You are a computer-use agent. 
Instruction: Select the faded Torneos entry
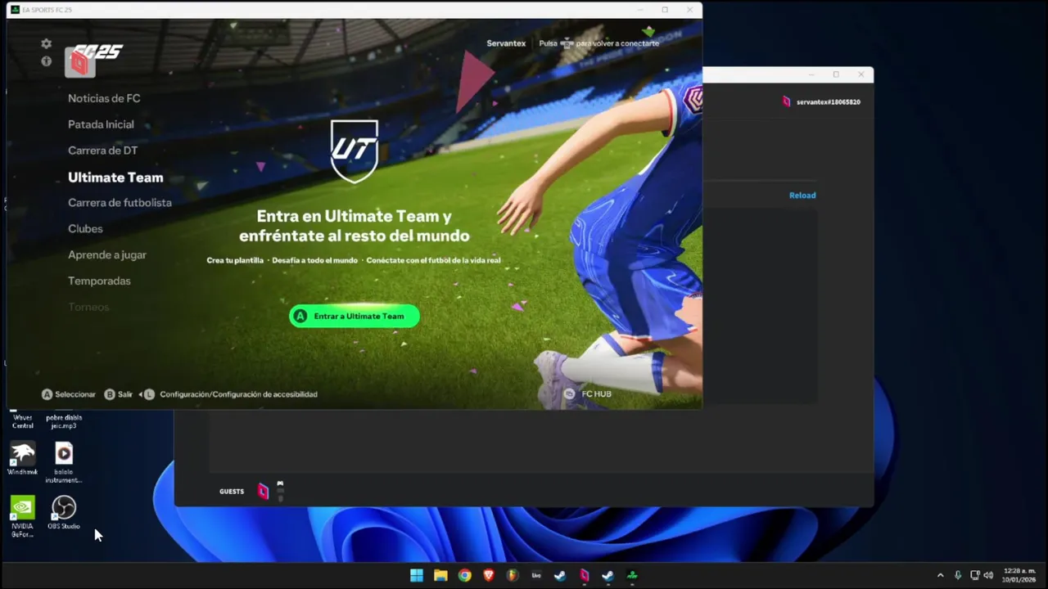click(88, 307)
